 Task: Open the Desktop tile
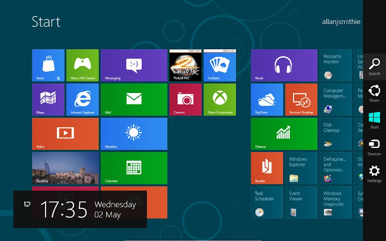coord(65,168)
